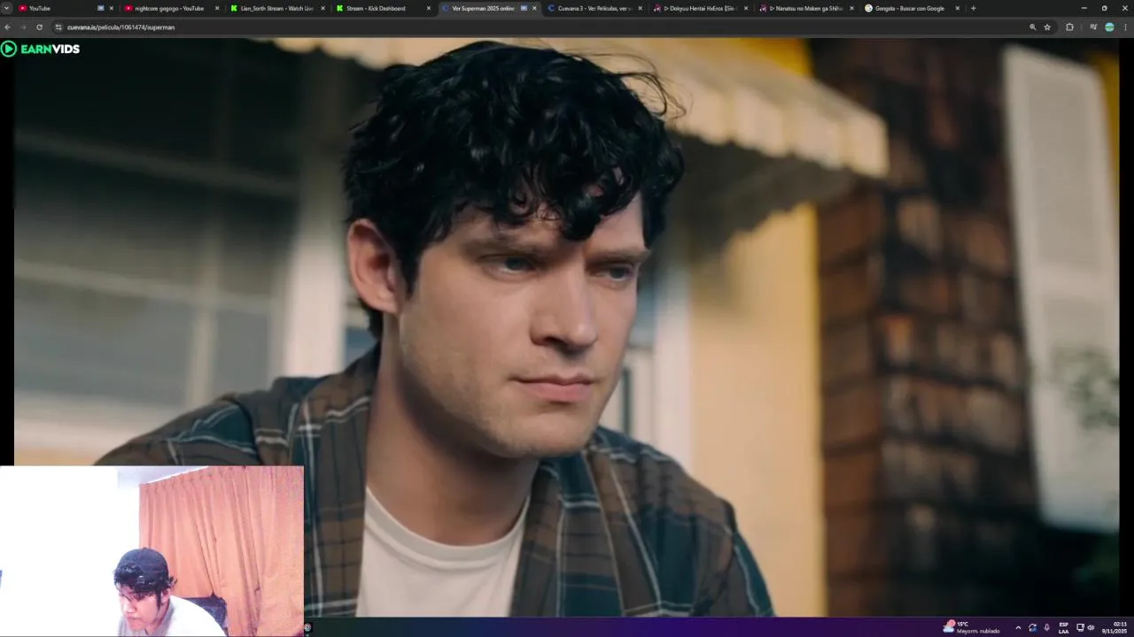
Task: Close the Kick Dashboard tab
Action: (429, 8)
